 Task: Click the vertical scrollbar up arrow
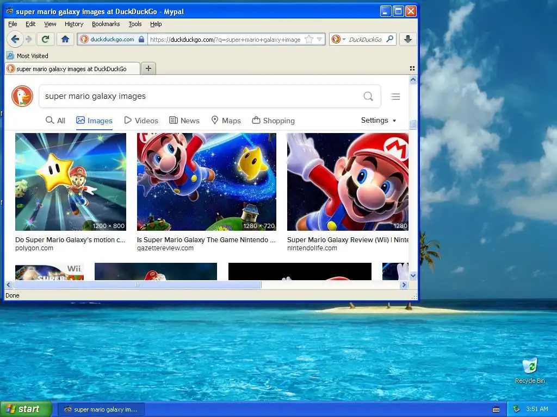413,80
